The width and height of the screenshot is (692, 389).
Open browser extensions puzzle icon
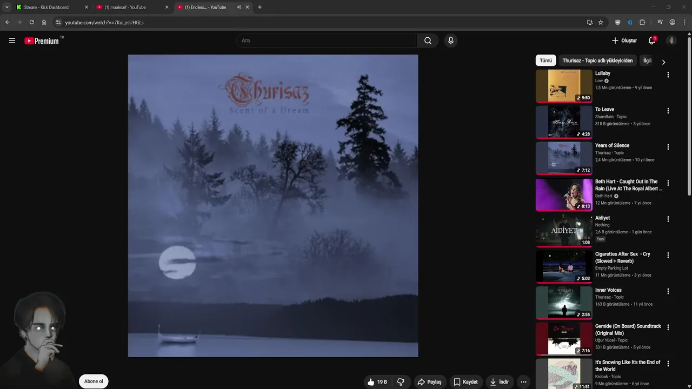click(x=642, y=22)
